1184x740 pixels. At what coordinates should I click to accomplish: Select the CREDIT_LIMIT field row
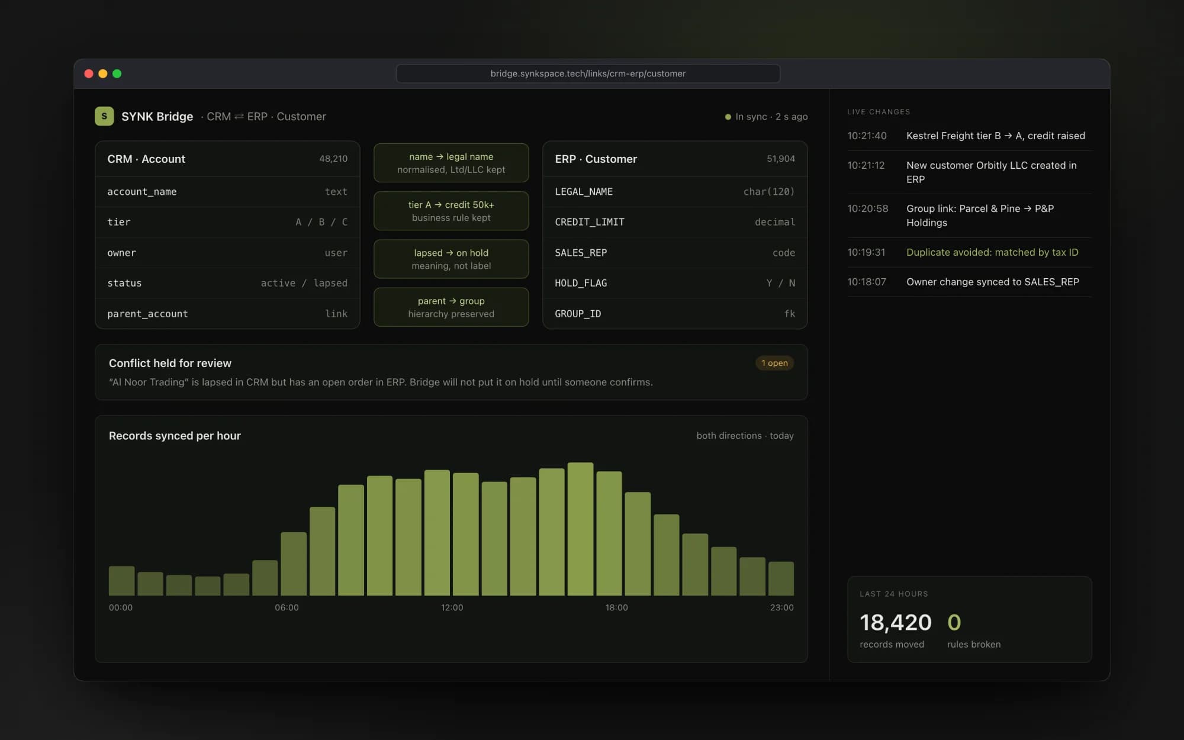point(675,222)
